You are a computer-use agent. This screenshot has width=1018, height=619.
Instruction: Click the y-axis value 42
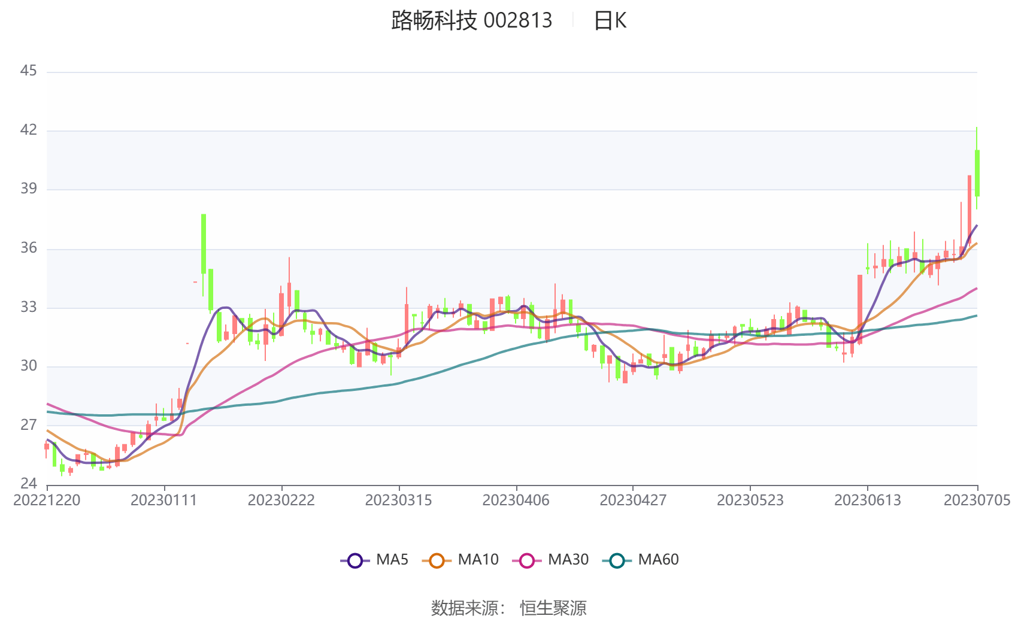tap(28, 130)
